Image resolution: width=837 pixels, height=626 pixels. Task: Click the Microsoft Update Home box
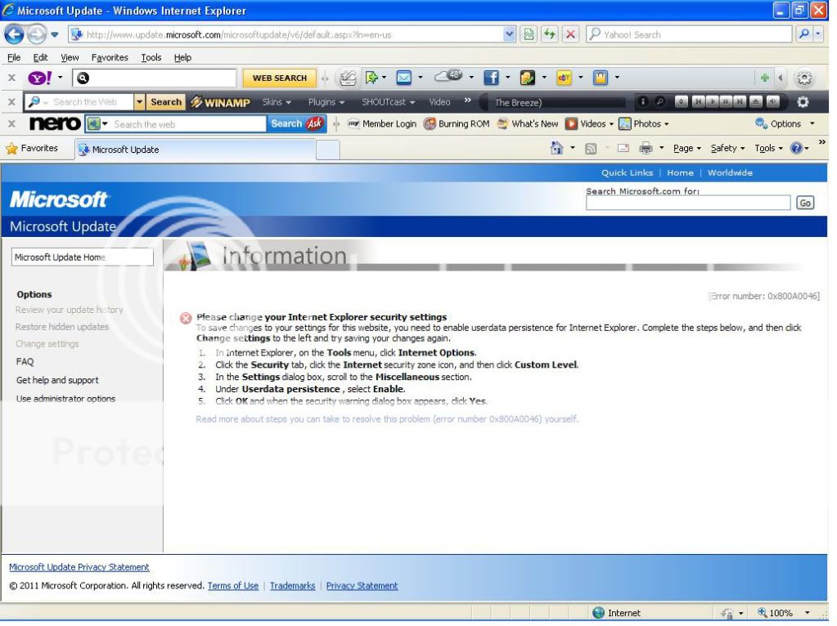coord(82,257)
